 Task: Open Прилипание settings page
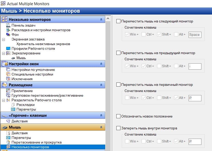pyautogui.click(x=22, y=91)
